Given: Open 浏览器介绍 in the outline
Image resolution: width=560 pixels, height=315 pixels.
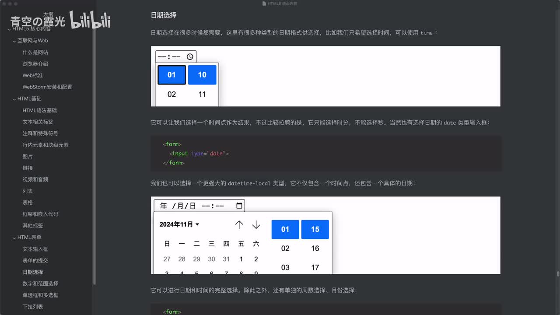Looking at the screenshot, I should [35, 64].
